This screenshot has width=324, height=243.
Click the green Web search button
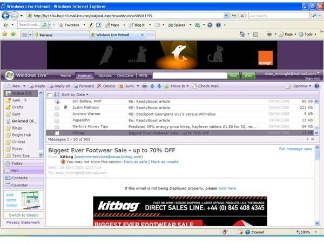pyautogui.click(x=248, y=76)
